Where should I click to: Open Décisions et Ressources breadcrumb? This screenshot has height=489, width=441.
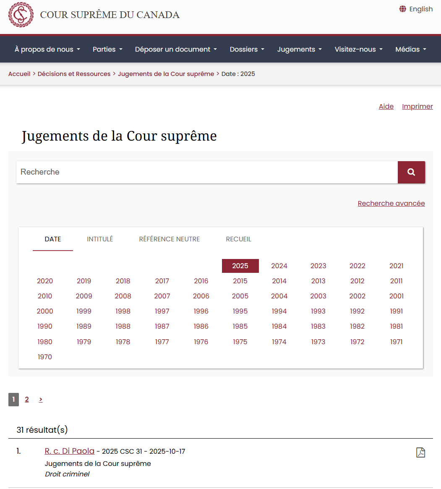[74, 74]
